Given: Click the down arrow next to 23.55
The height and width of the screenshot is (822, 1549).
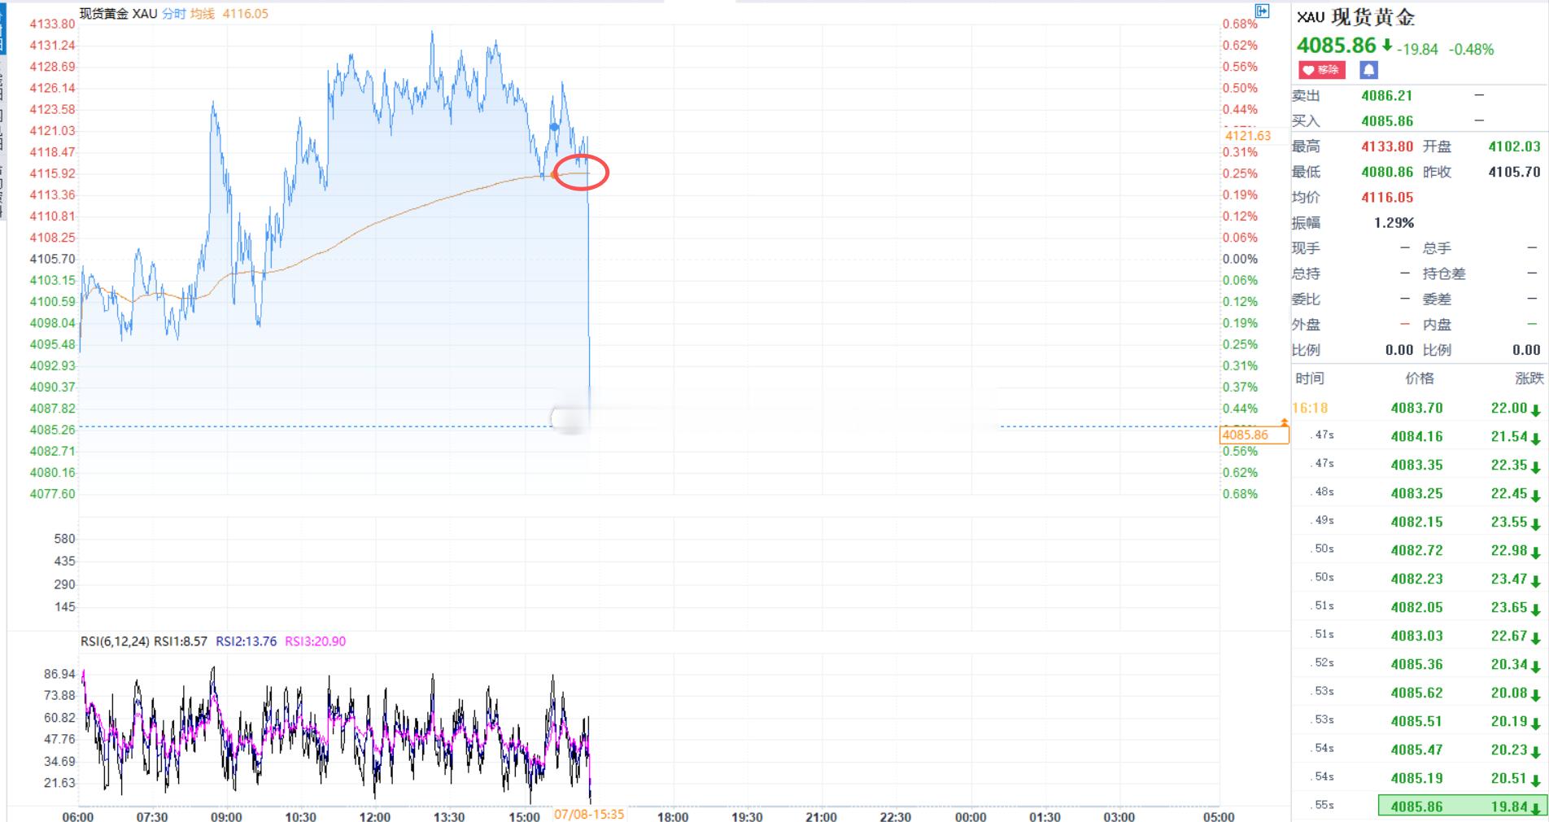Looking at the screenshot, I should [1535, 524].
